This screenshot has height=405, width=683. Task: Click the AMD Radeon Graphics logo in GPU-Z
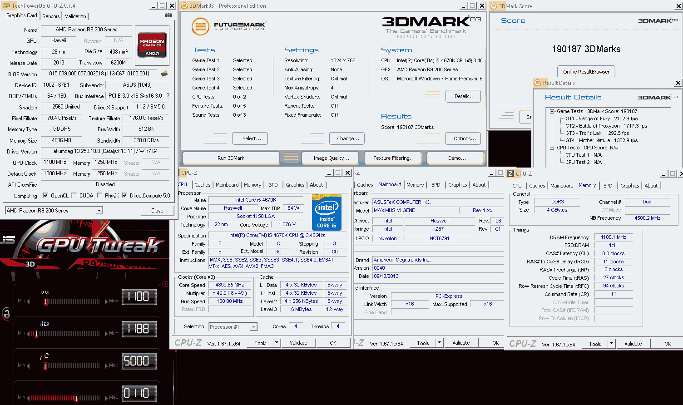152,44
